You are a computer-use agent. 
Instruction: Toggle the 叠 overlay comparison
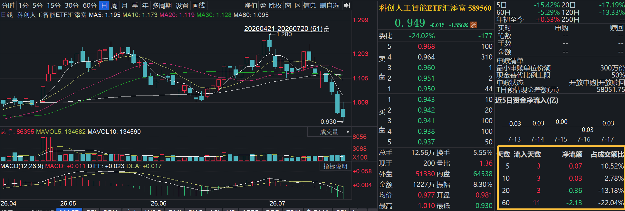[263, 5]
